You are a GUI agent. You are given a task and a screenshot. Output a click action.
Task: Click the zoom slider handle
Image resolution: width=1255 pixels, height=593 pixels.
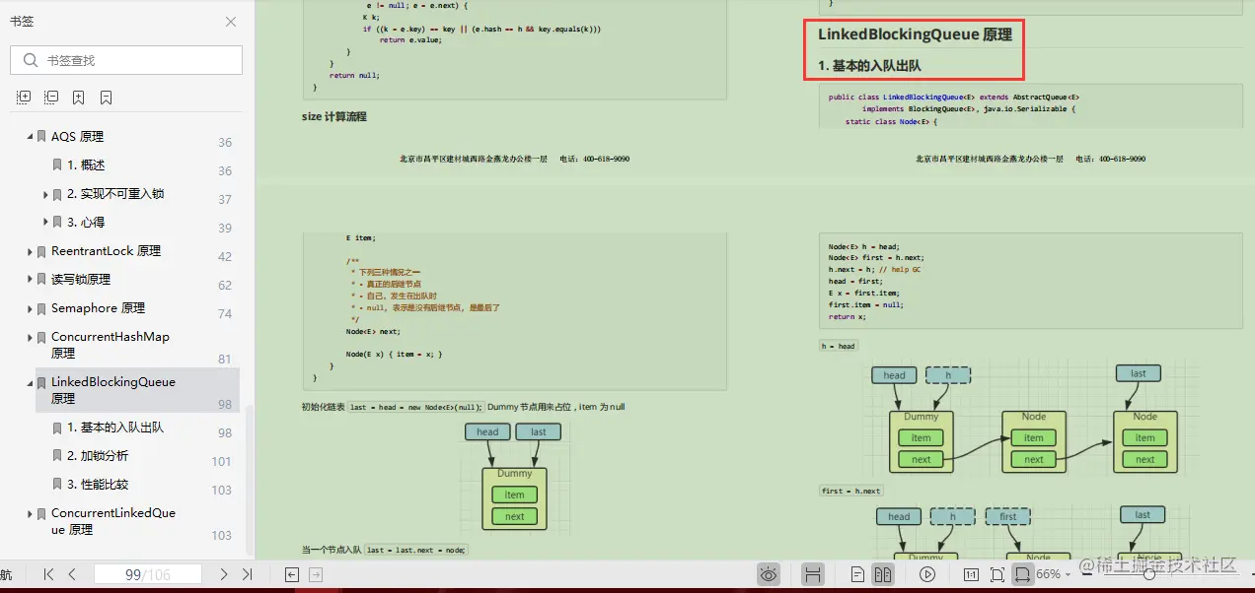pos(1150,575)
